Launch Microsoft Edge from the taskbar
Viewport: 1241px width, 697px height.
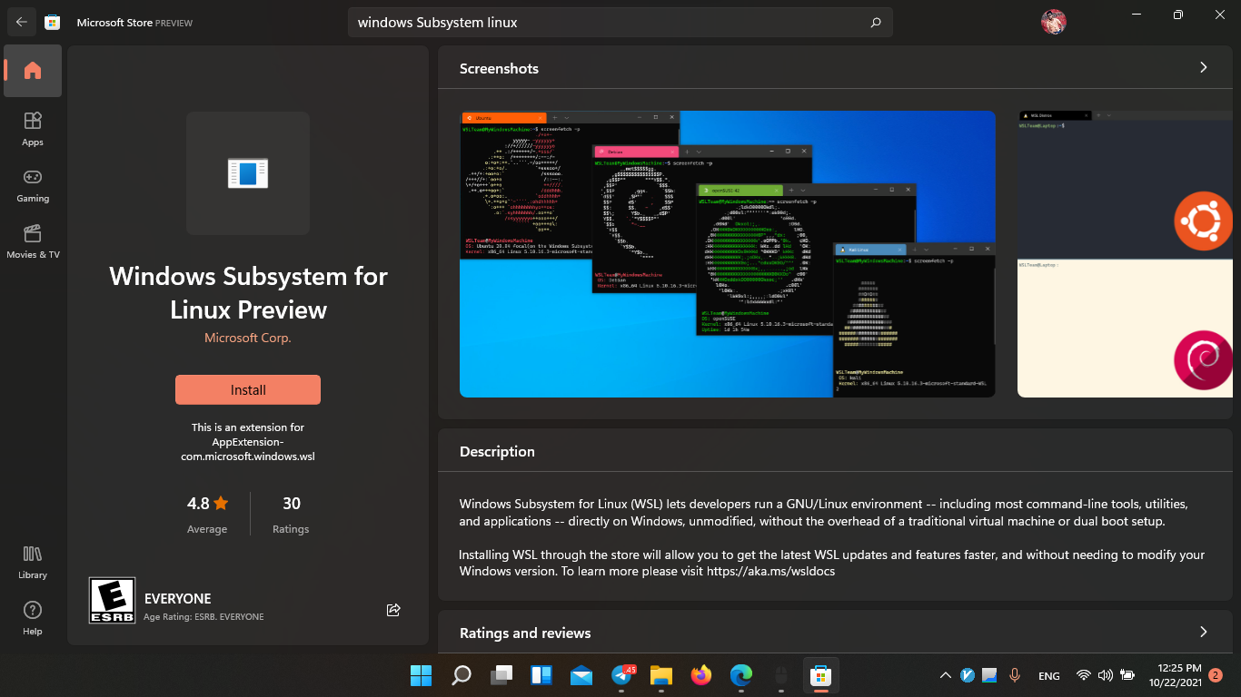741,675
